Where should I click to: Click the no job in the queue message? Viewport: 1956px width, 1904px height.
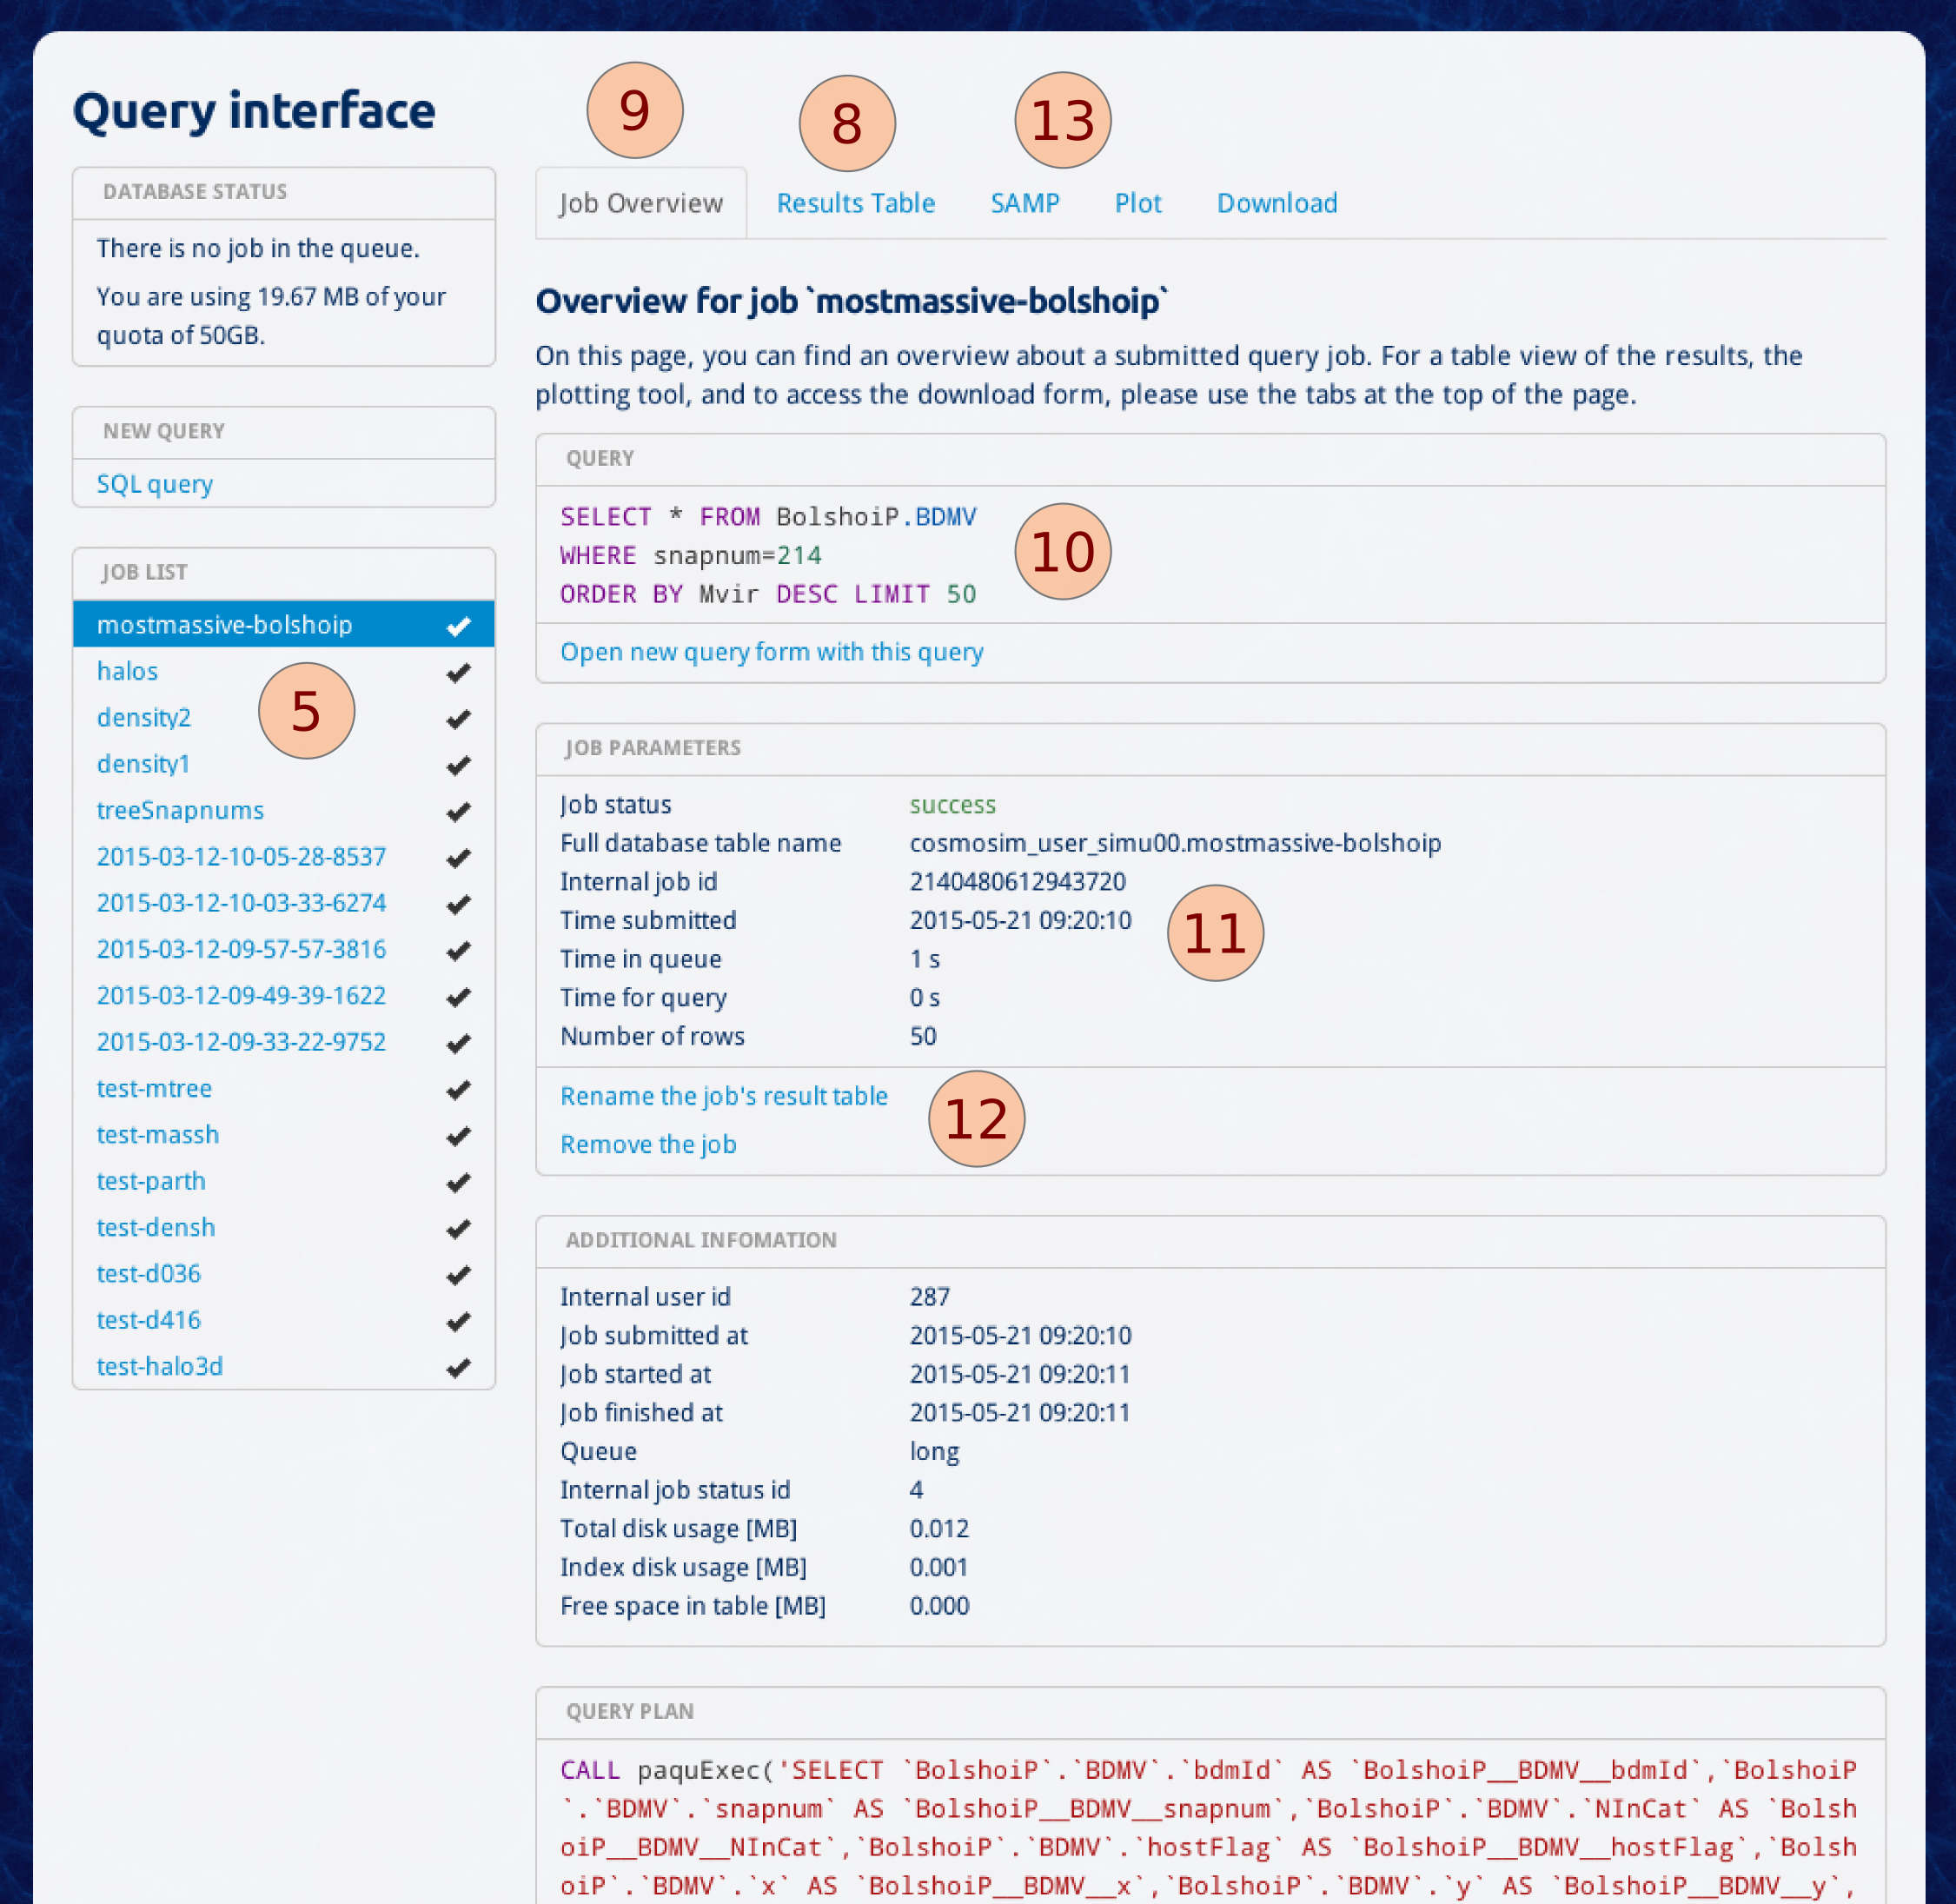coord(258,249)
